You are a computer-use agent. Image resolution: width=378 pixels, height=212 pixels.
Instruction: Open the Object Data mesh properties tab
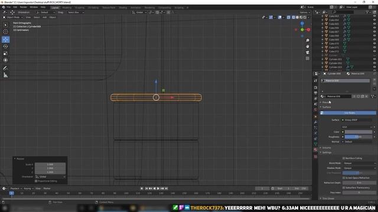(x=315, y=144)
